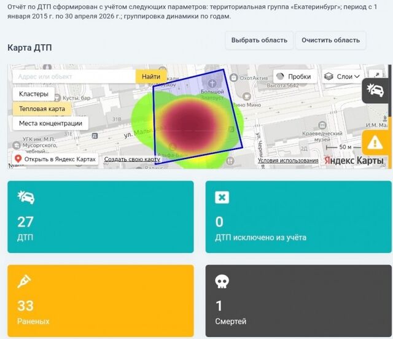Click the 'Очистить область' button
393x339 pixels.
[330, 40]
